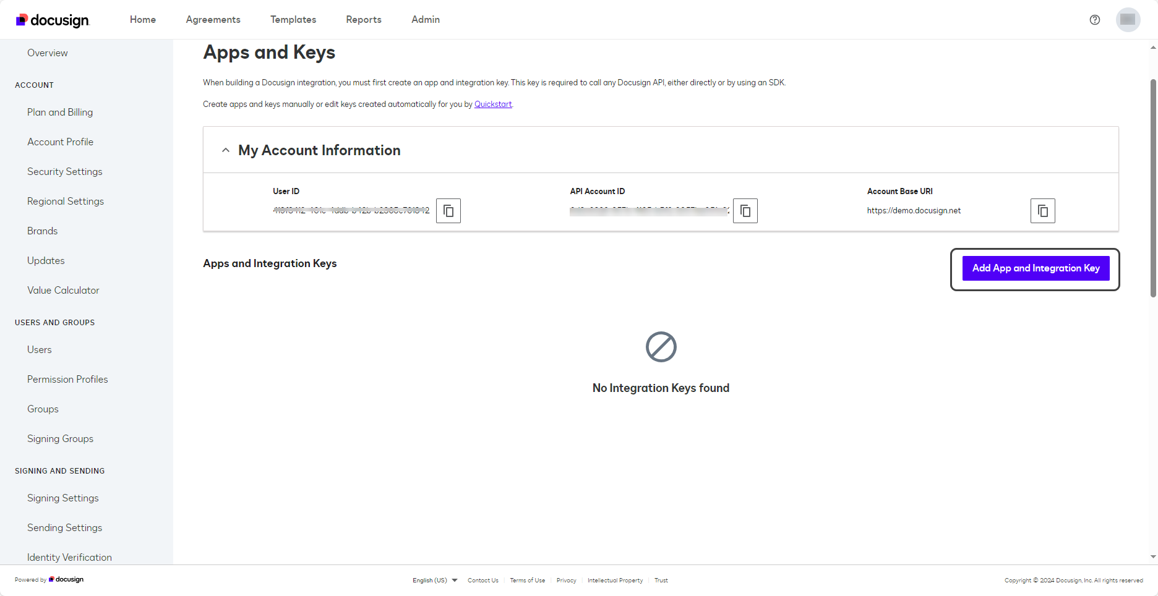Click Terms of Use footer link
Viewport: 1158px width, 596px height.
pyautogui.click(x=528, y=581)
